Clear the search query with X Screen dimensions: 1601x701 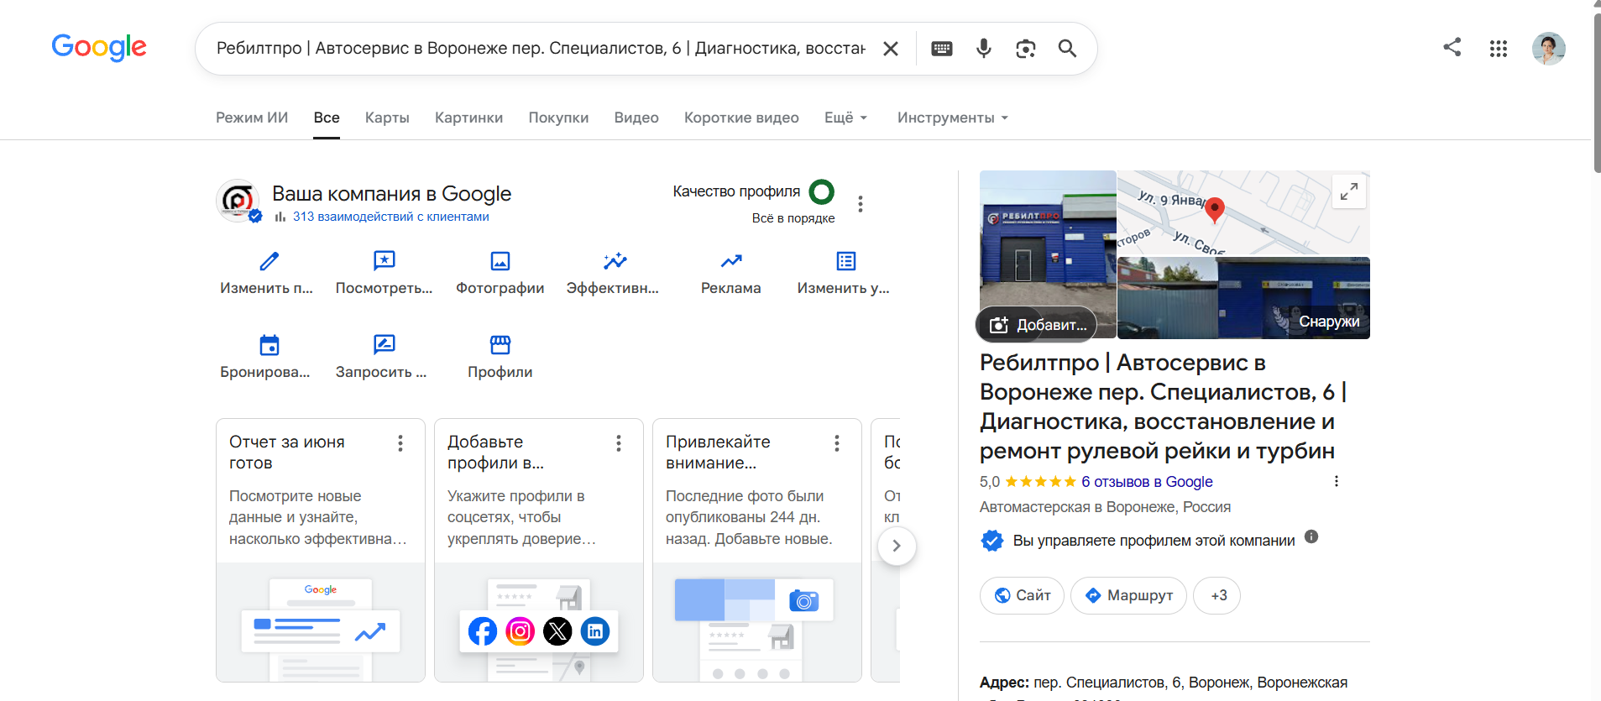click(891, 49)
